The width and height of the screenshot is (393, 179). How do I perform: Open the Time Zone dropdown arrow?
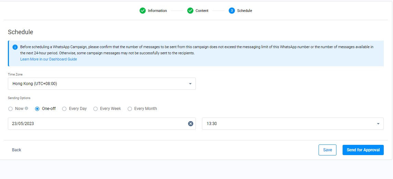(x=190, y=84)
